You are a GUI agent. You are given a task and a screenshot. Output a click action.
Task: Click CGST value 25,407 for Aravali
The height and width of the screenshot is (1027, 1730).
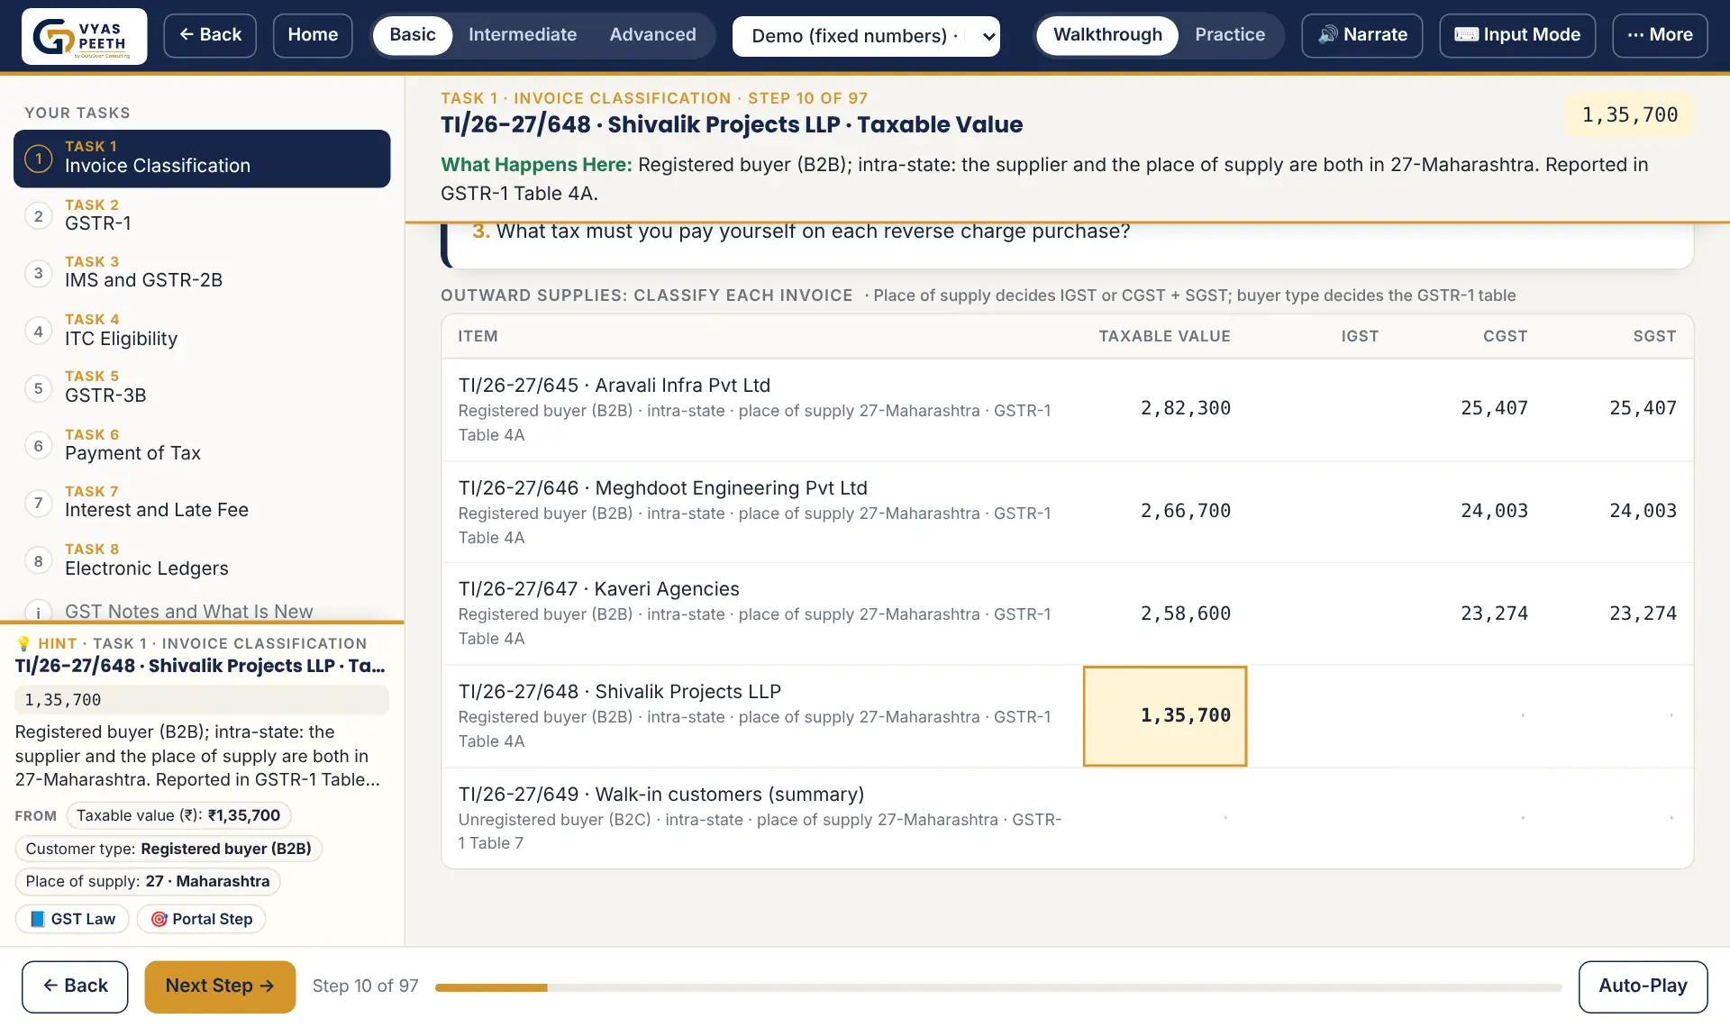[1494, 408]
